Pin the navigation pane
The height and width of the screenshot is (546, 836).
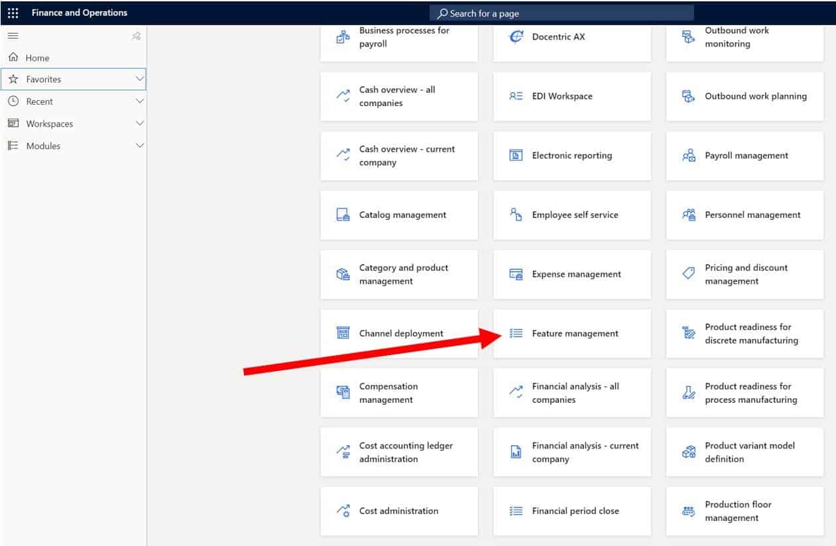(x=136, y=36)
